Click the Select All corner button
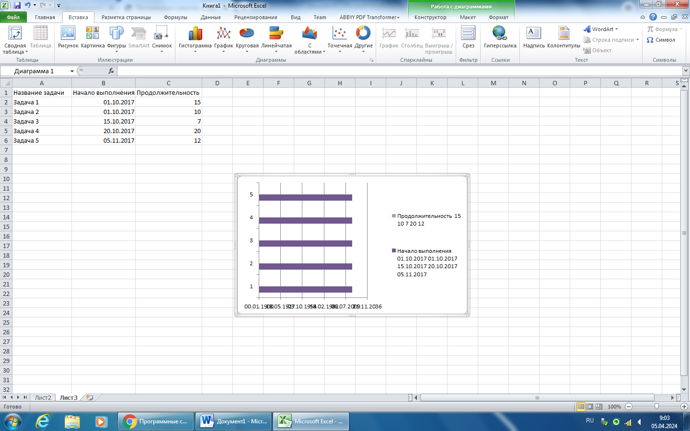The width and height of the screenshot is (690, 431). click(6, 83)
